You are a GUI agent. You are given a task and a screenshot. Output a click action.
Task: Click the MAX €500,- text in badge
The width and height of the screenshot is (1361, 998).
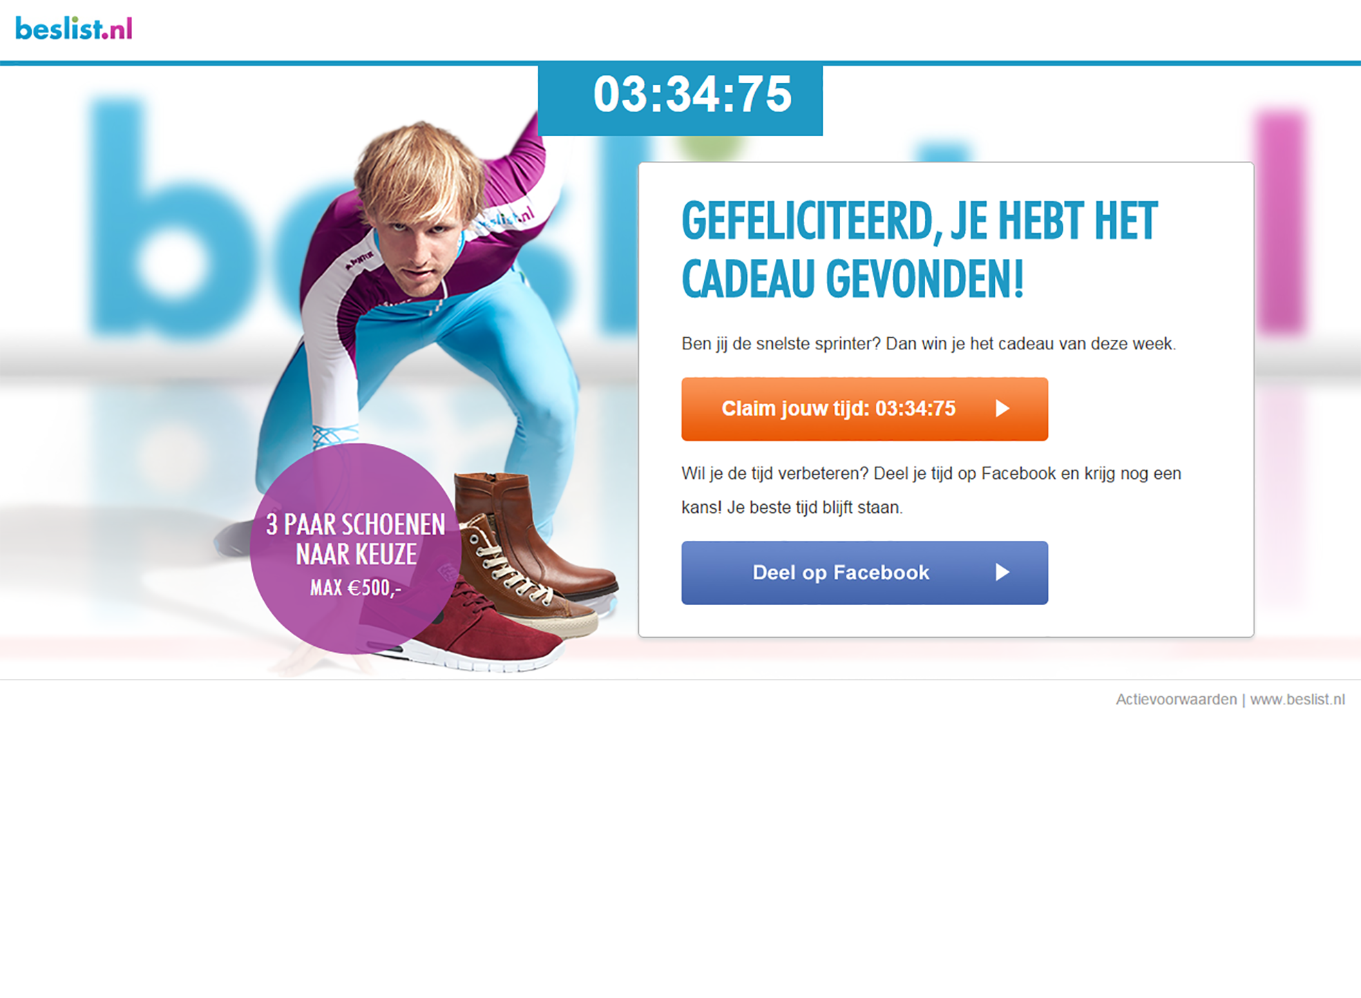tap(355, 588)
